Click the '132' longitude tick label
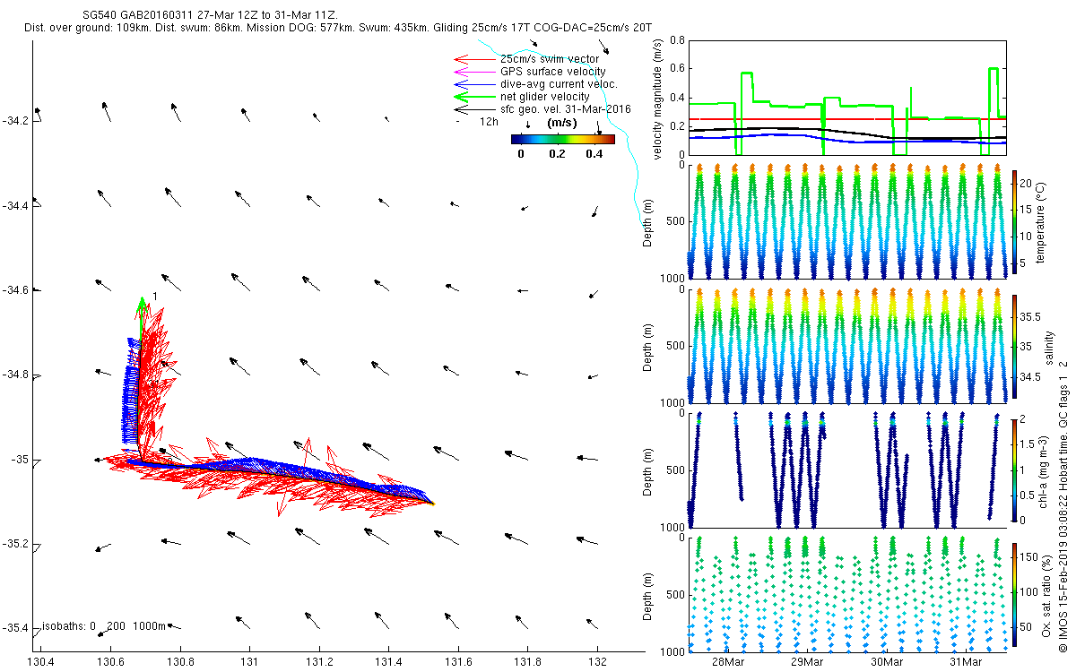Image resolution: width=1076 pixels, height=672 pixels. pos(597,661)
